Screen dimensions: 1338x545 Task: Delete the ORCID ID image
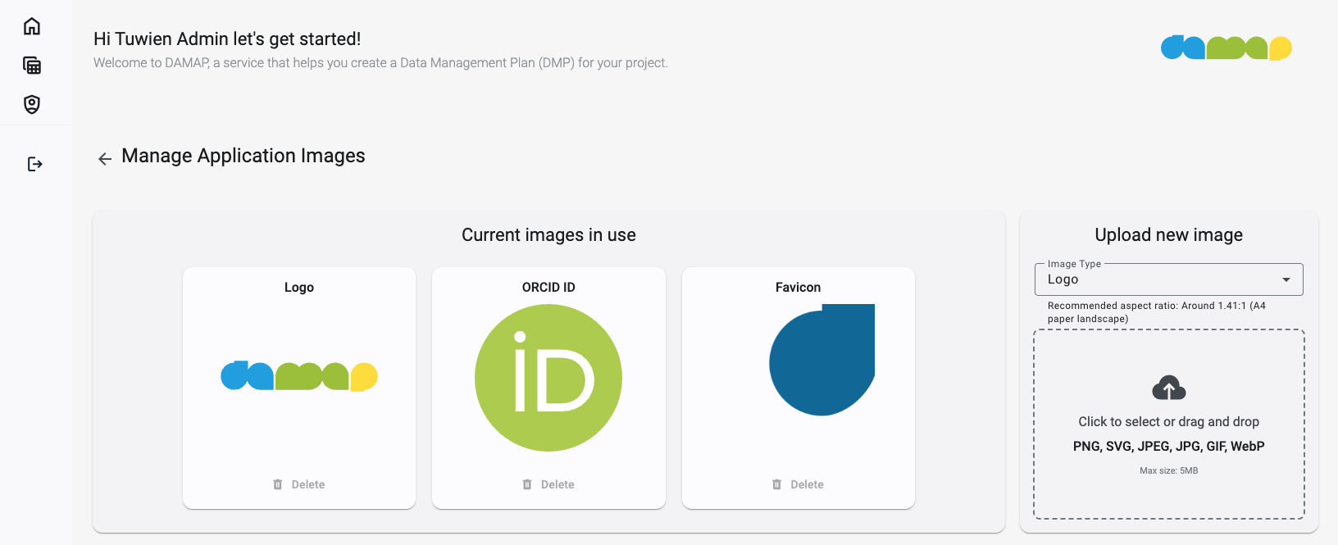pos(548,484)
